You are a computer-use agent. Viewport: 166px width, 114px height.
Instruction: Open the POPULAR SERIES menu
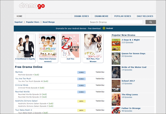pyautogui.click(x=123, y=16)
